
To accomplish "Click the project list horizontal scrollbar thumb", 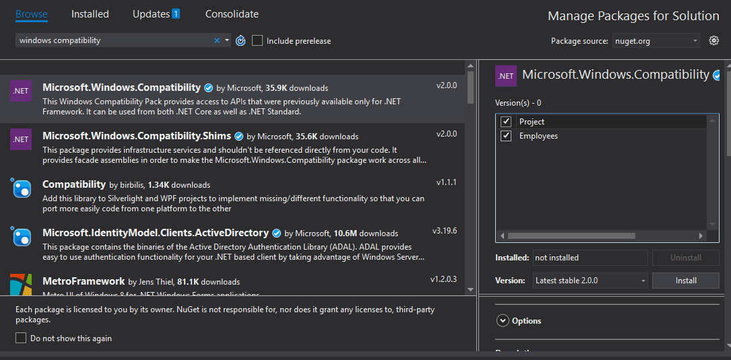I will (571, 236).
